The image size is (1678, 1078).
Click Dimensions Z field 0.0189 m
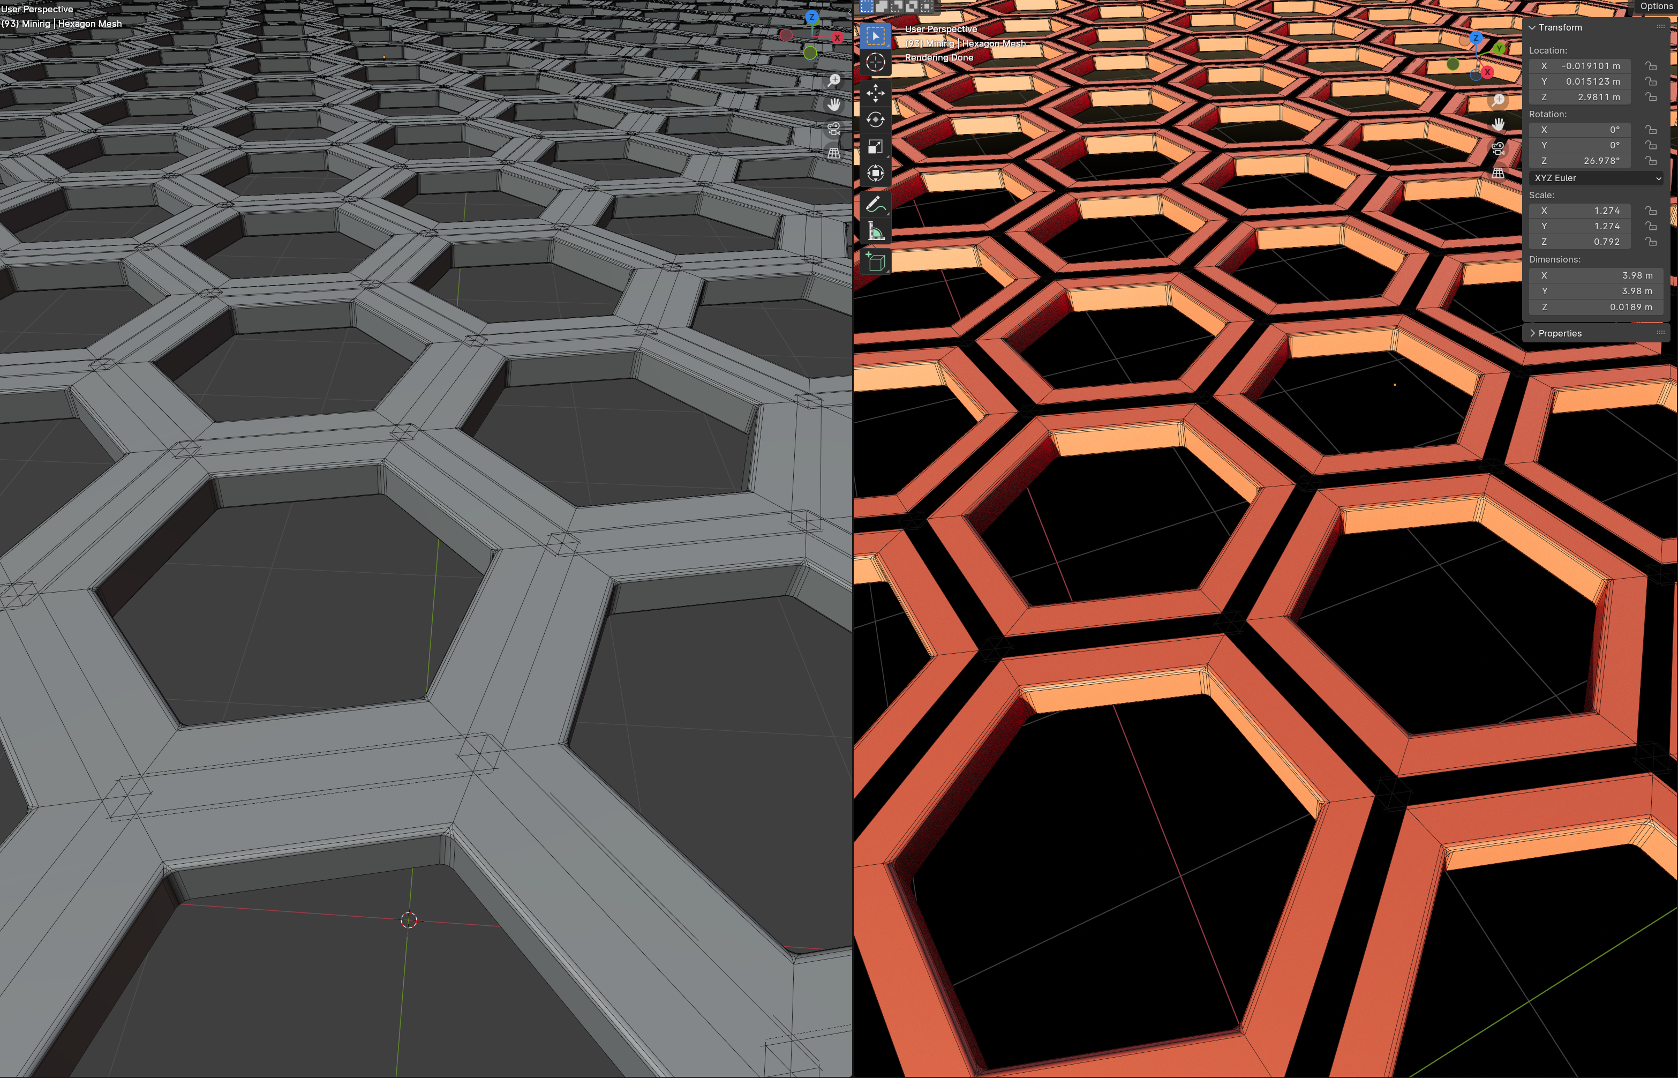click(1596, 308)
